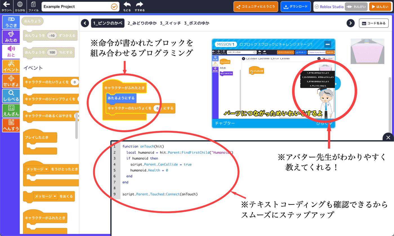Image resolution: width=394 pixels, height=236 pixels.
Task: Open the 1_ピンクのかべ tab
Action: pos(108,23)
